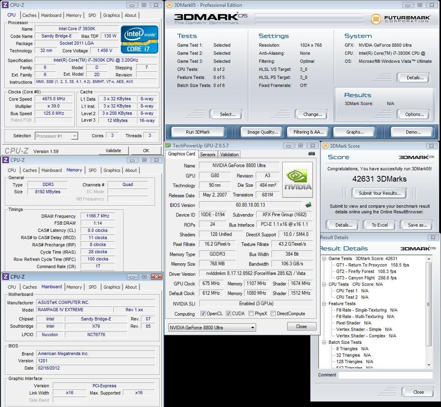Click the OK button in CPU-Z

146,151
